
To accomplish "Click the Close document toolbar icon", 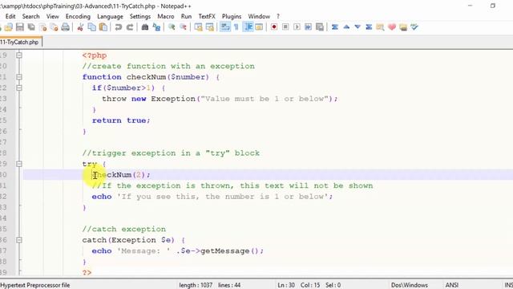I will pyautogui.click(x=42, y=27).
